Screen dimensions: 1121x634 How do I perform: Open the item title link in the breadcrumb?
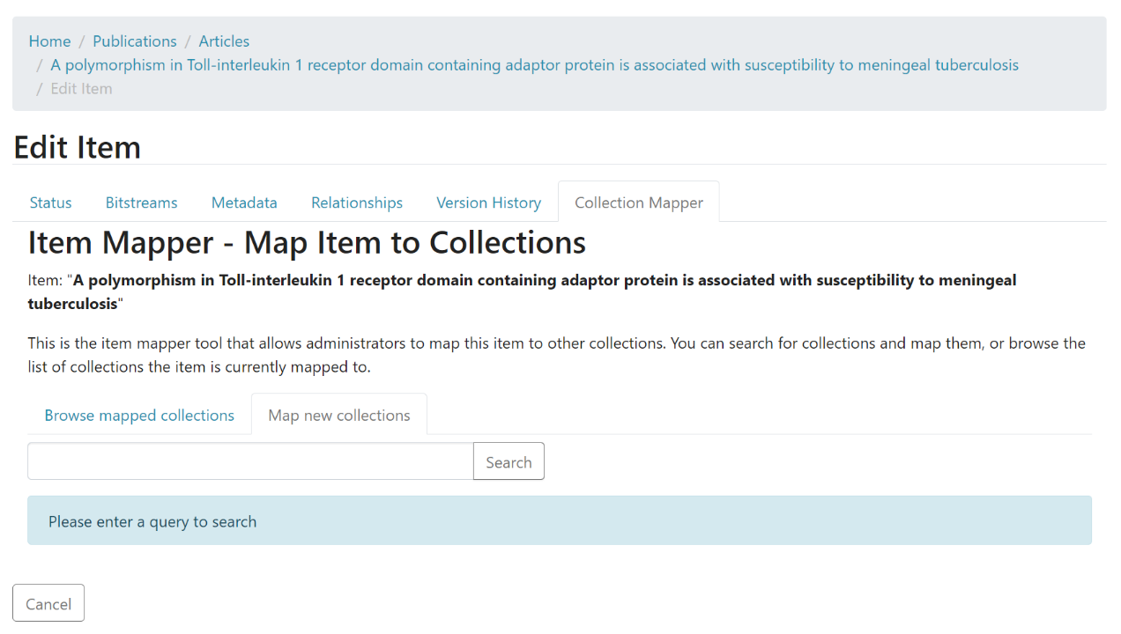(x=534, y=65)
